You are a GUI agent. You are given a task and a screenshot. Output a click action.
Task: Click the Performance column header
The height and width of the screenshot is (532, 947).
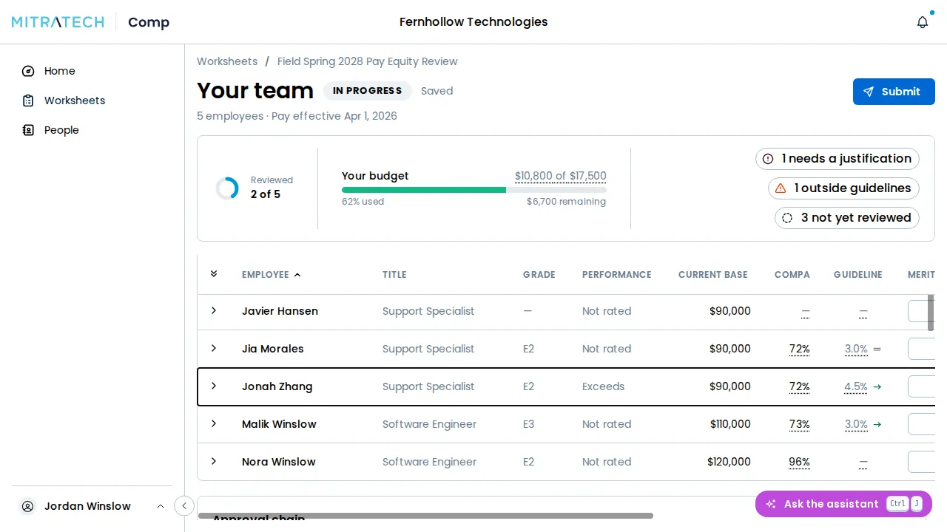(616, 275)
